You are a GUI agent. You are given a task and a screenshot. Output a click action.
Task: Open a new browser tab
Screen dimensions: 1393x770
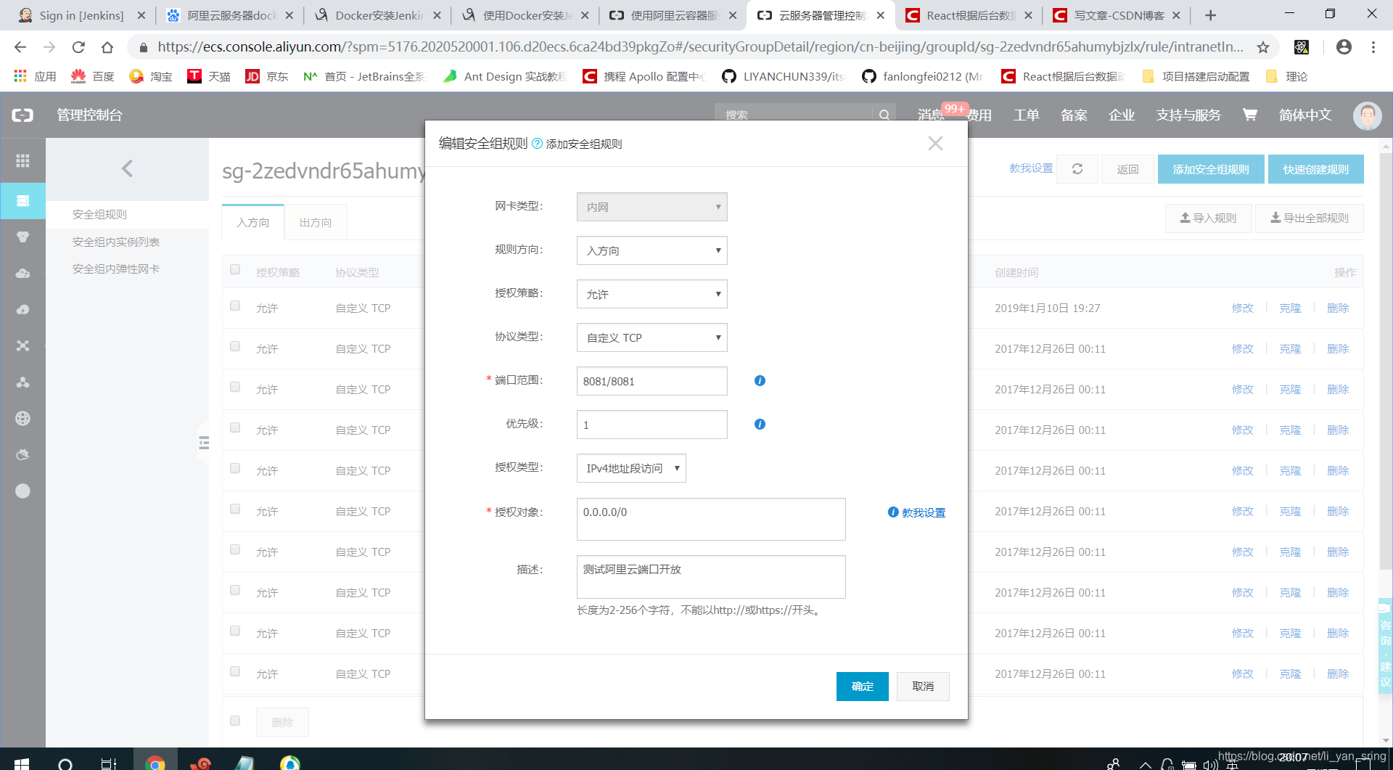pos(1210,15)
